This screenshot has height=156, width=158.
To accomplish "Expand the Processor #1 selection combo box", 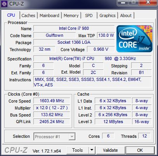I will pos(54,136).
